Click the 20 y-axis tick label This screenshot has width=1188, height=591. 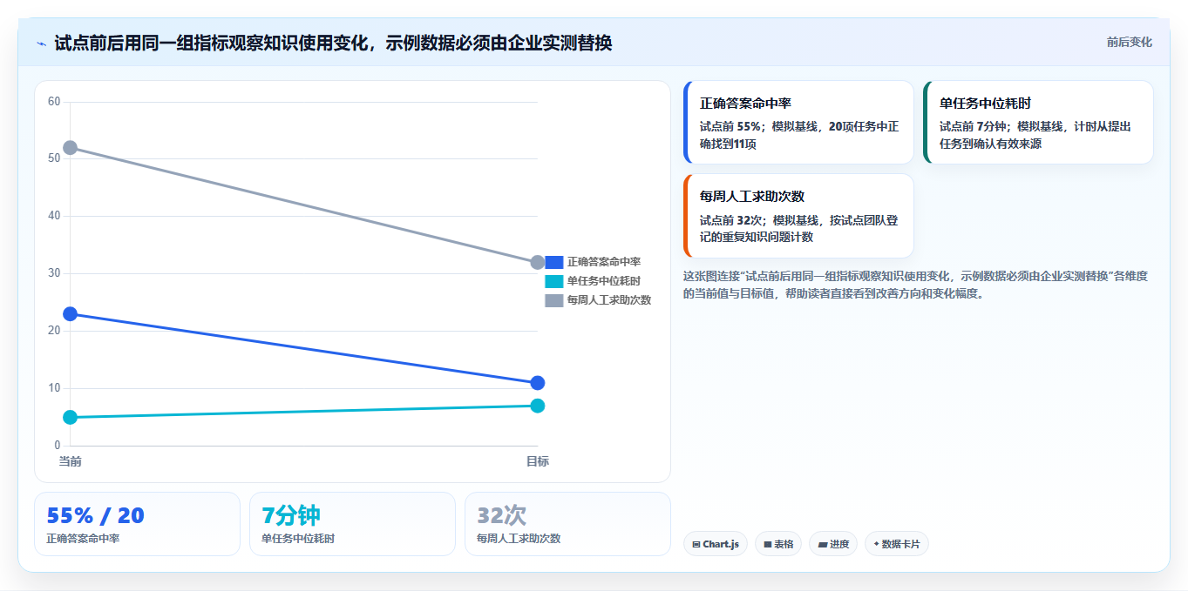pos(54,331)
